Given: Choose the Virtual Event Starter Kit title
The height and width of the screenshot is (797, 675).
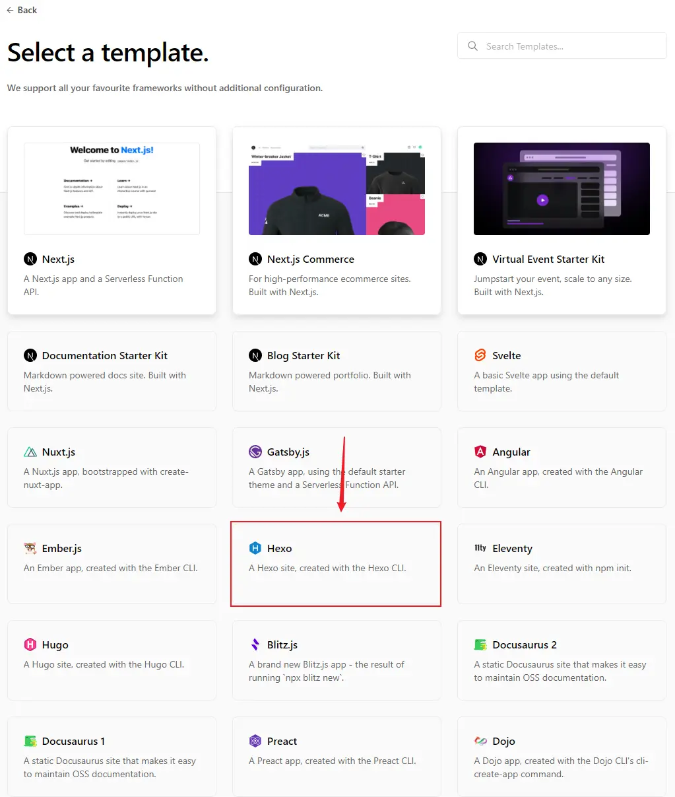Looking at the screenshot, I should point(548,259).
